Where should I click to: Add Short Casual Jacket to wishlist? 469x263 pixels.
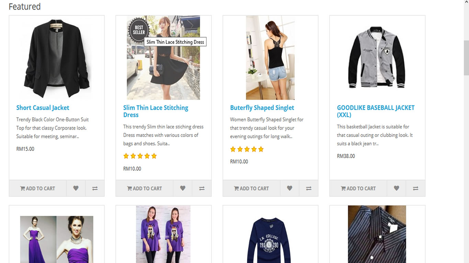76,188
